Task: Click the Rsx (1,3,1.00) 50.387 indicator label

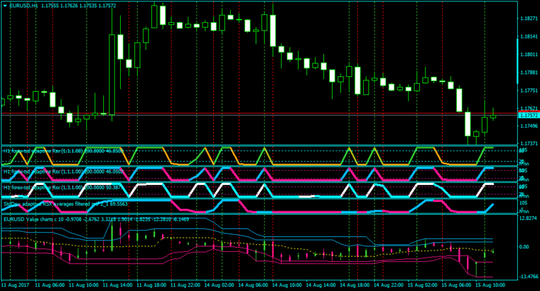Action: [63, 188]
